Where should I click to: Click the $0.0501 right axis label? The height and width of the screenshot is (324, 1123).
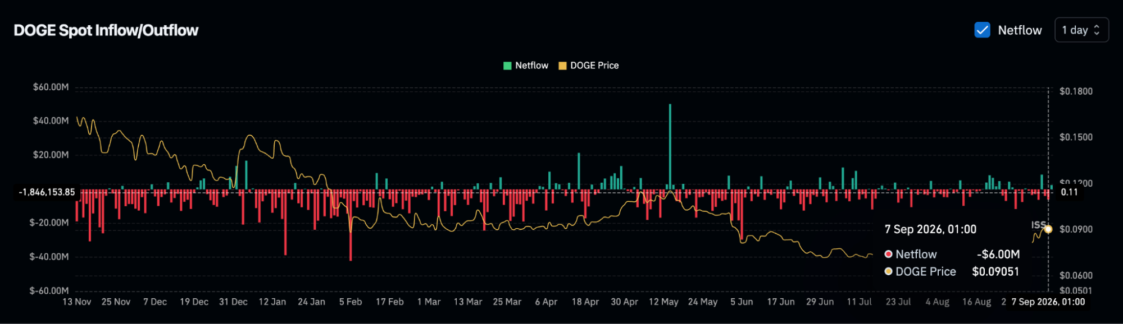point(1076,290)
